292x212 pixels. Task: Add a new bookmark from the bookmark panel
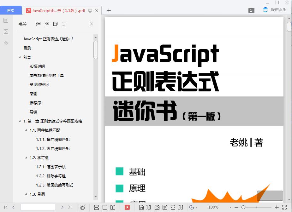55,24
